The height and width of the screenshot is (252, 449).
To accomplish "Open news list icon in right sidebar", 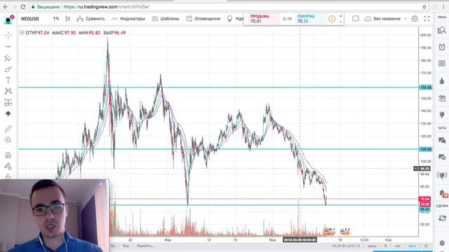I will click(x=442, y=64).
